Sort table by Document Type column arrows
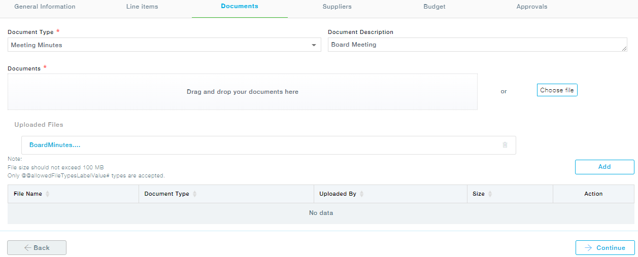 click(x=194, y=194)
